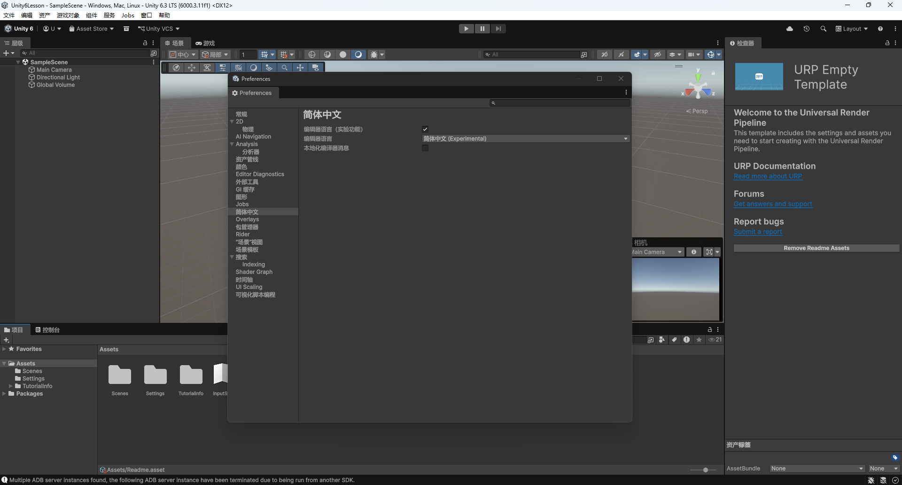The image size is (902, 485).
Task: Click the global search magnifier icon
Action: click(823, 29)
